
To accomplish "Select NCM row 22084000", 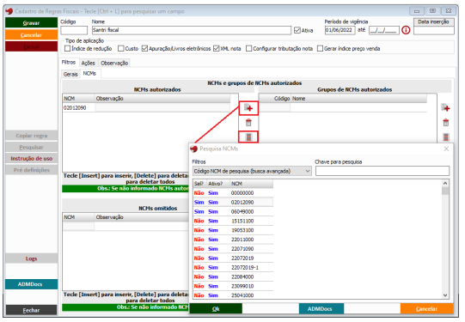I will tap(233, 277).
